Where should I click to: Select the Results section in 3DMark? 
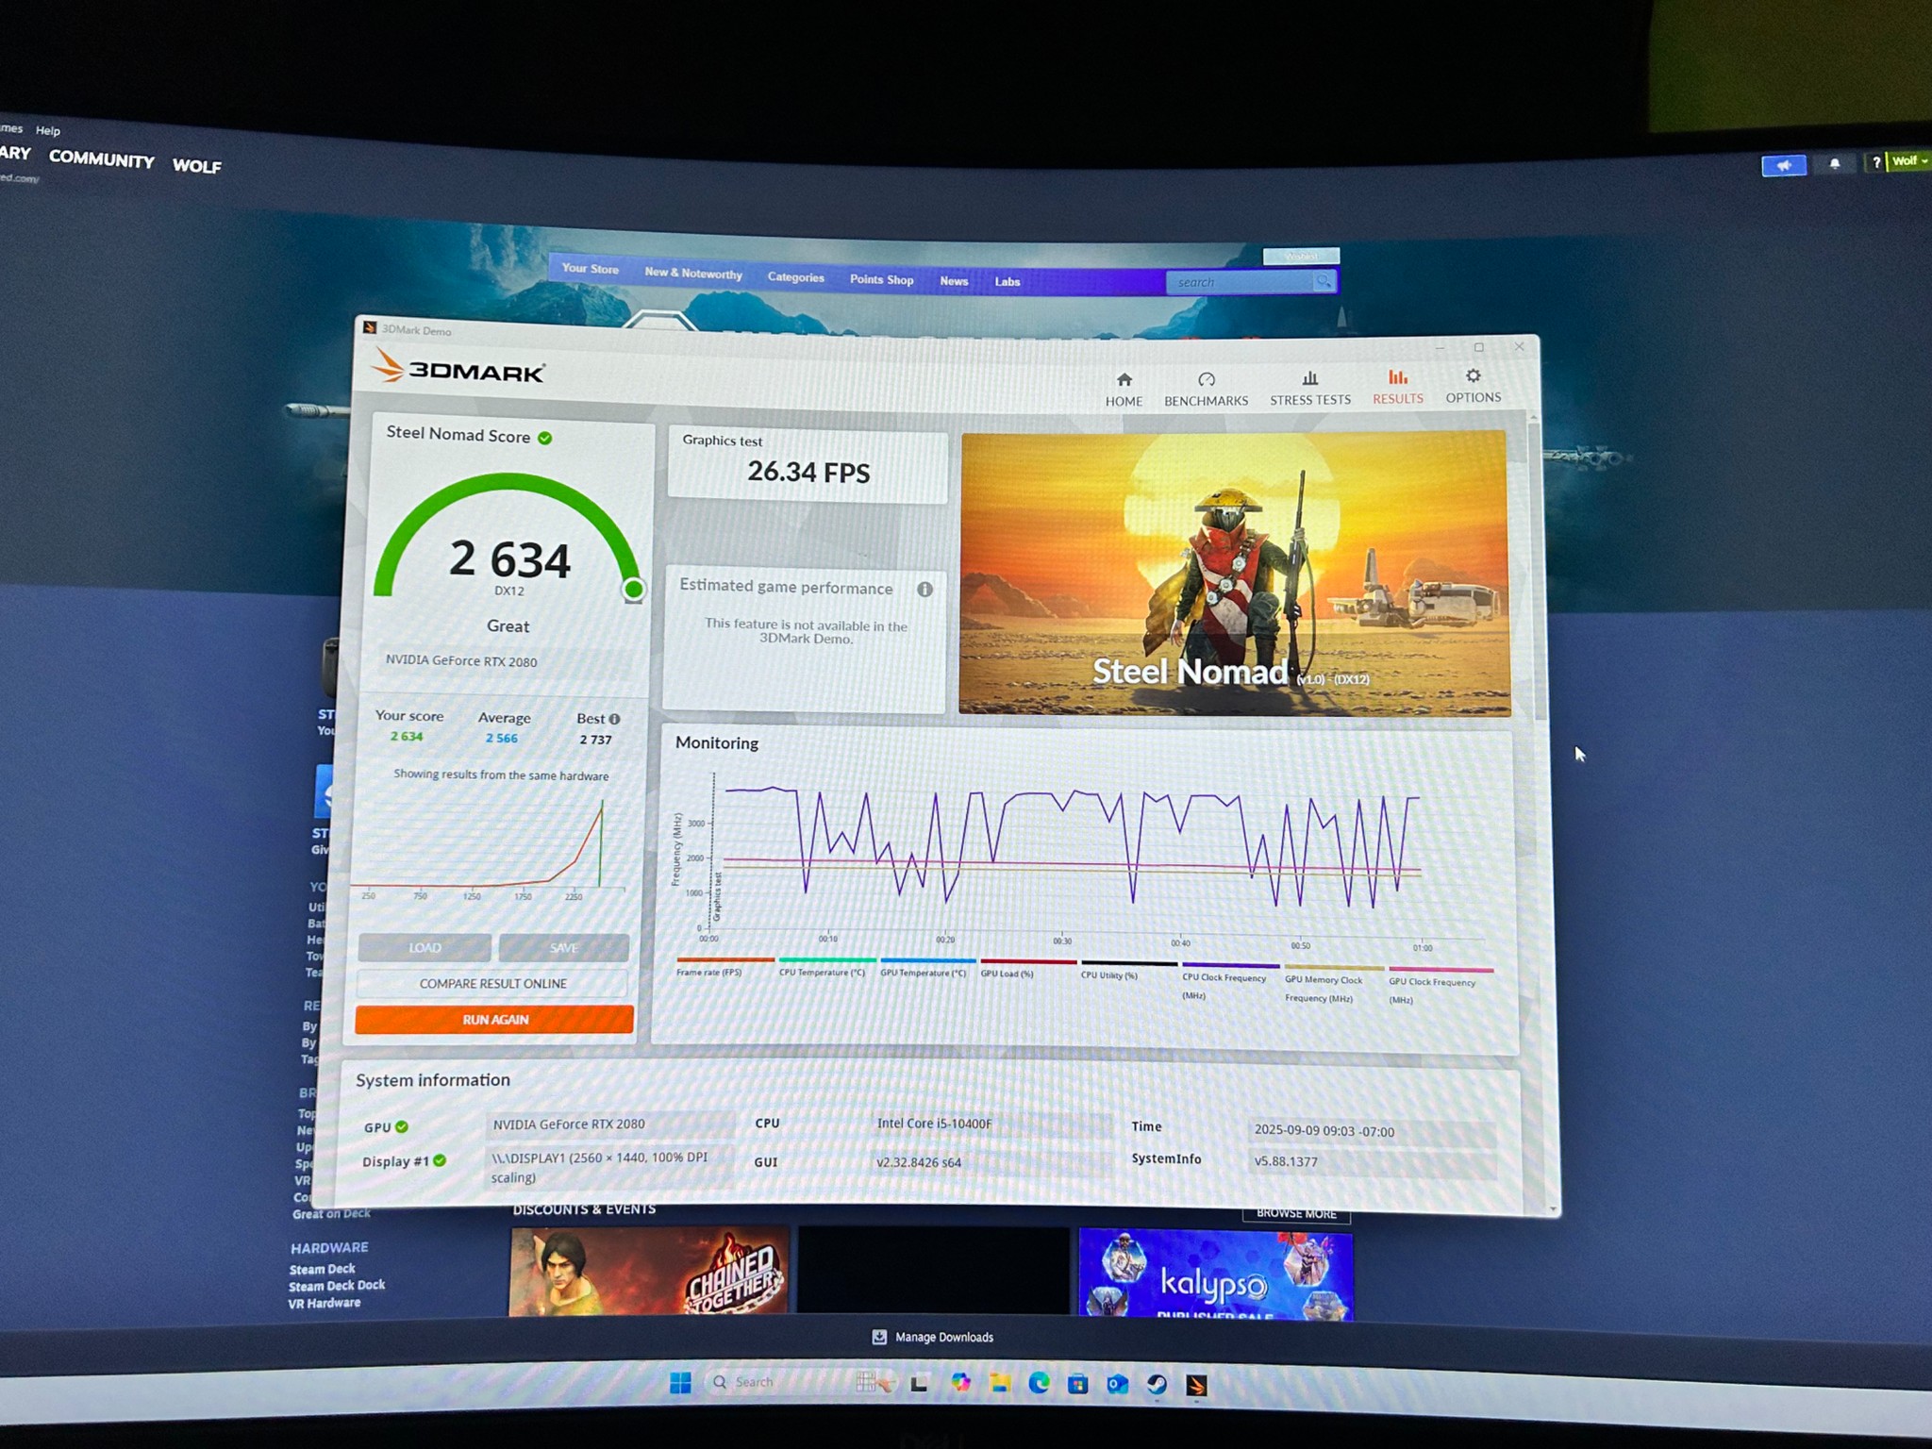(1397, 388)
